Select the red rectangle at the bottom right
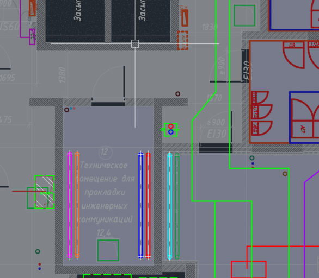Image resolution: width=319 pixels, height=278 pixels. coord(249,269)
